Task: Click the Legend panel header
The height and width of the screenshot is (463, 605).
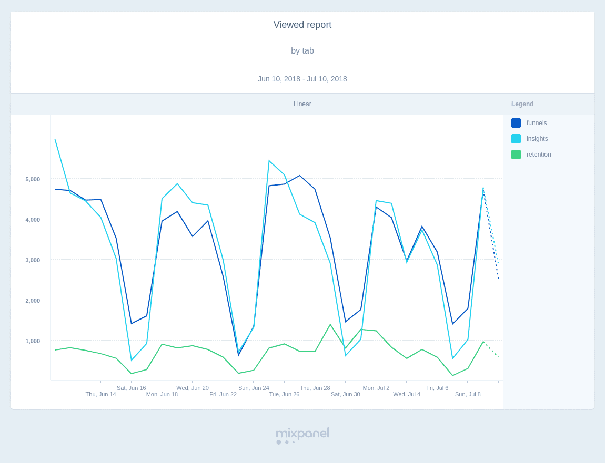Action: coord(522,104)
